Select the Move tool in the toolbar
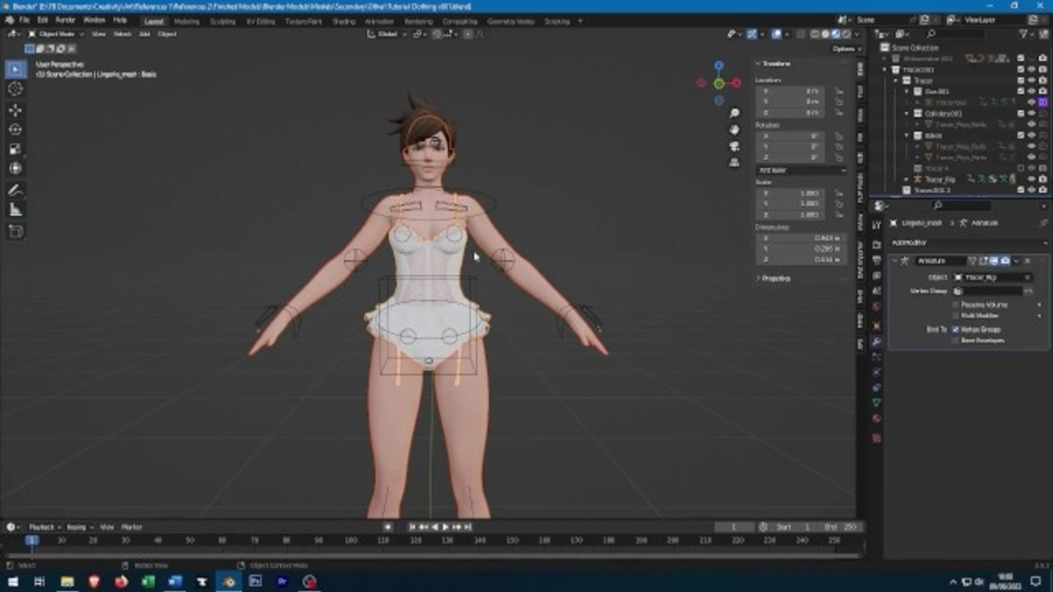 16,109
